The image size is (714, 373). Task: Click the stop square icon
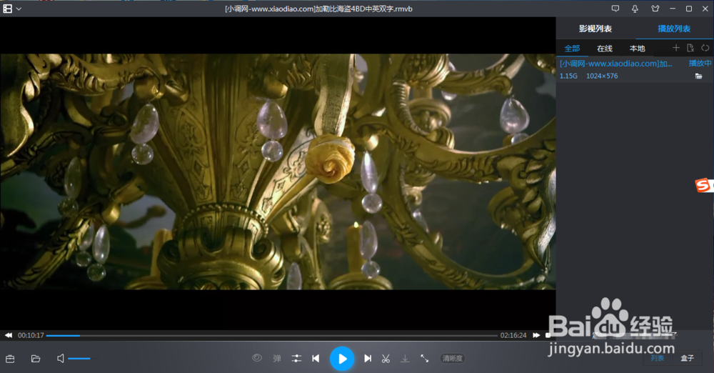click(548, 335)
